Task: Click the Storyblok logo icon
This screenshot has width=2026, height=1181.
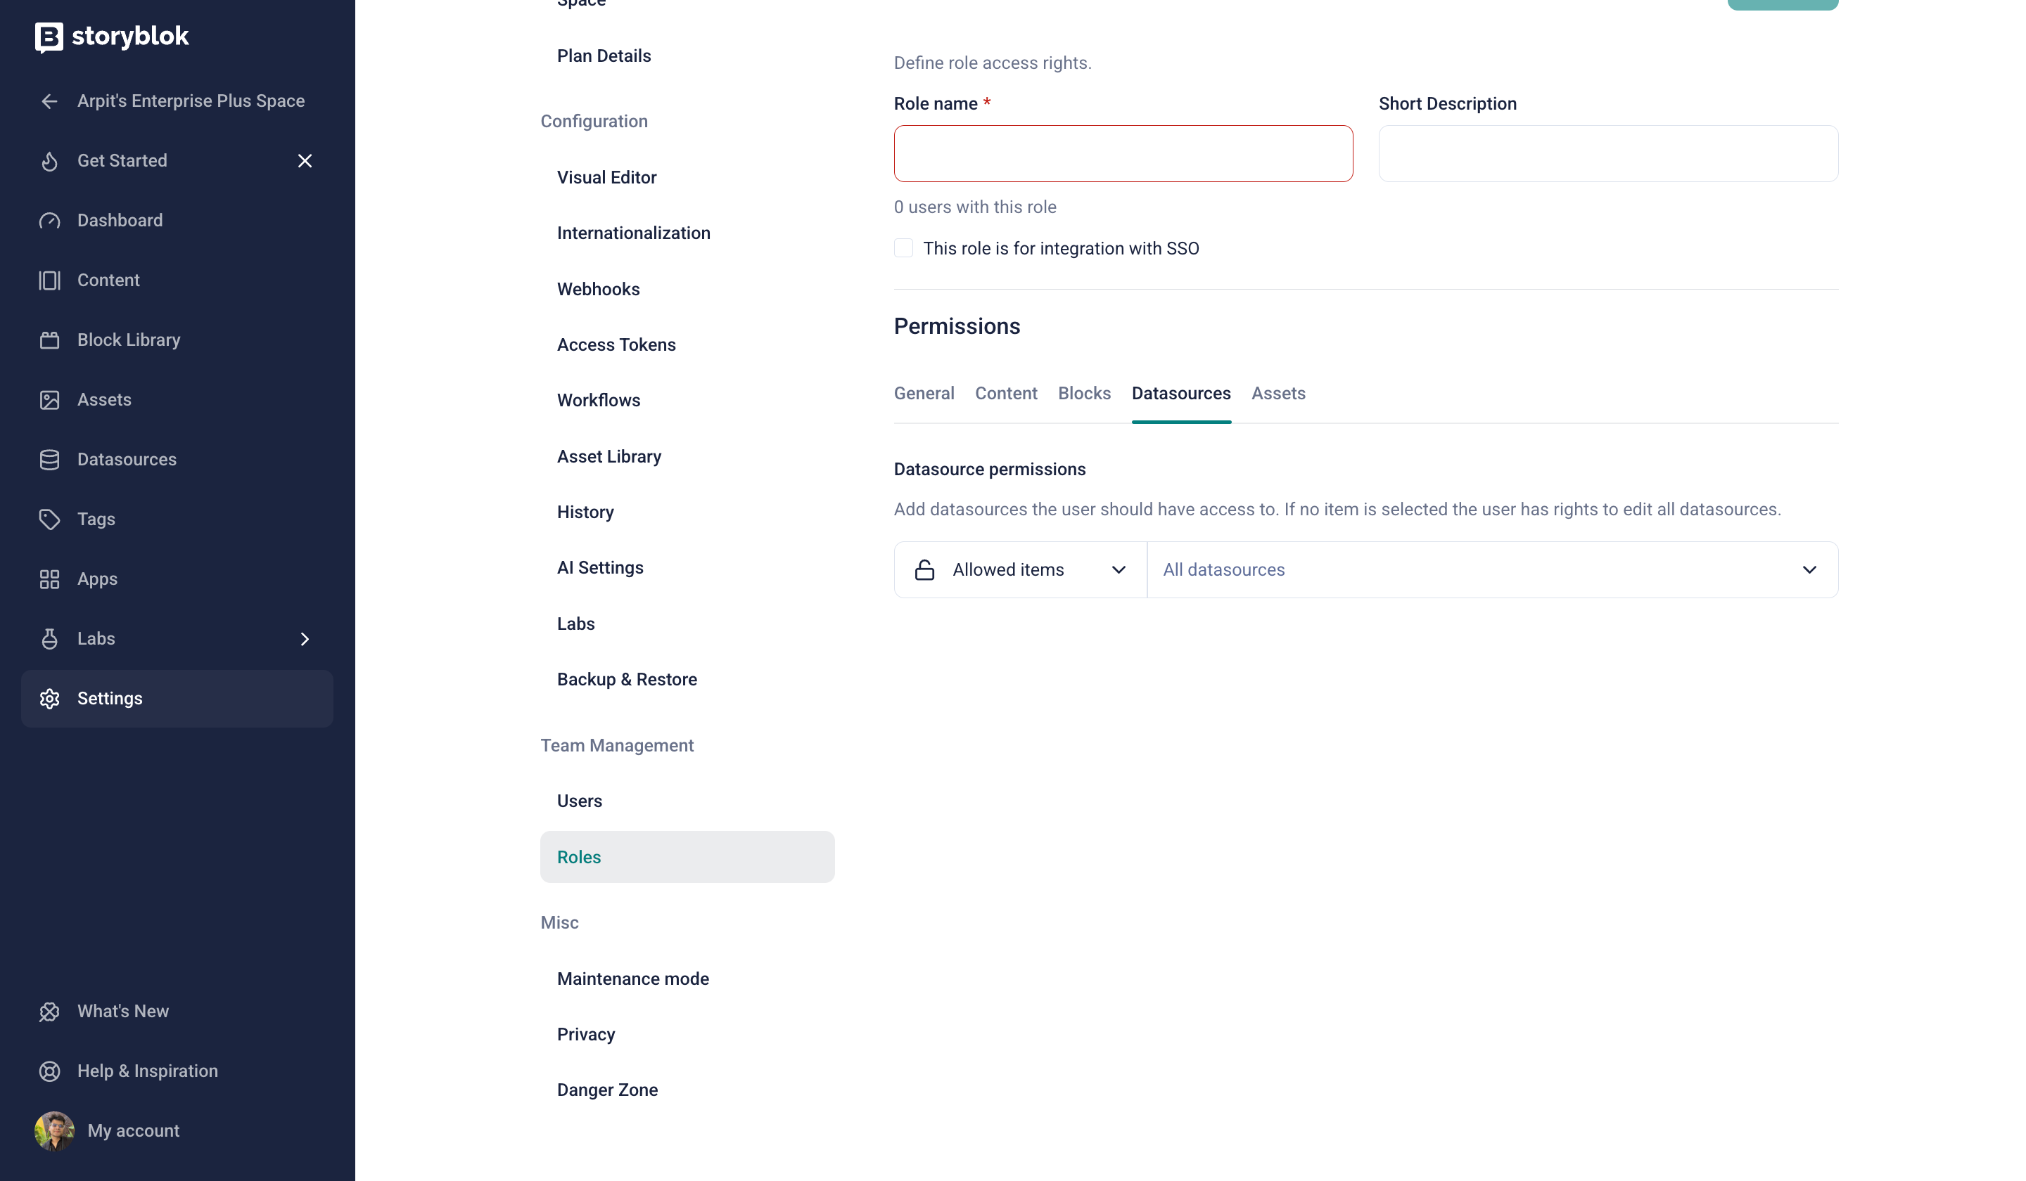Action: (49, 37)
